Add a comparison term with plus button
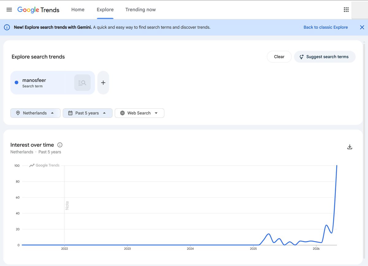 tap(103, 83)
